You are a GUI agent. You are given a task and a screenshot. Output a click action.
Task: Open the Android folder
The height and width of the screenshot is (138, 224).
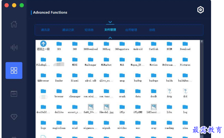(138, 44)
